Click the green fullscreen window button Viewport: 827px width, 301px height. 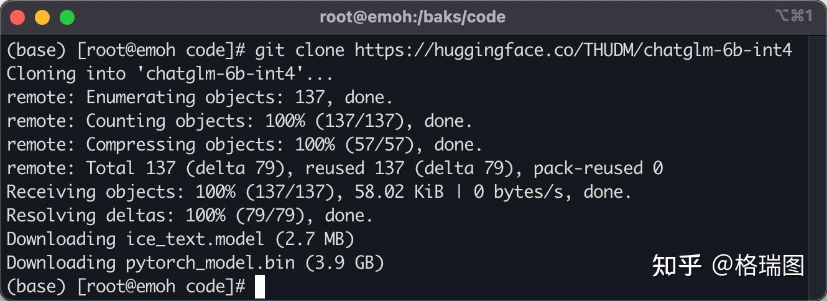pos(67,17)
